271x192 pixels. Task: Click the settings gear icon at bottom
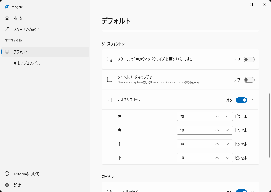7,185
